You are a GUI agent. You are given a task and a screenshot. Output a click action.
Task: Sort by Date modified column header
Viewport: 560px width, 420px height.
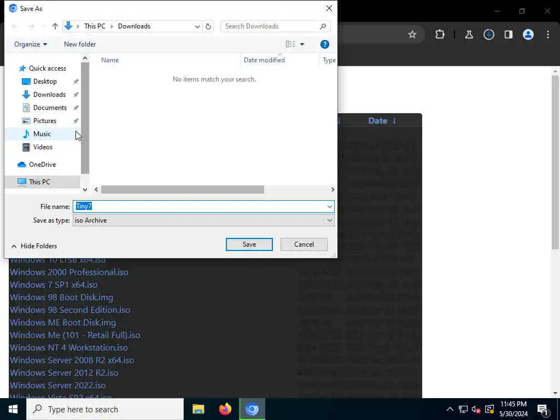point(264,60)
